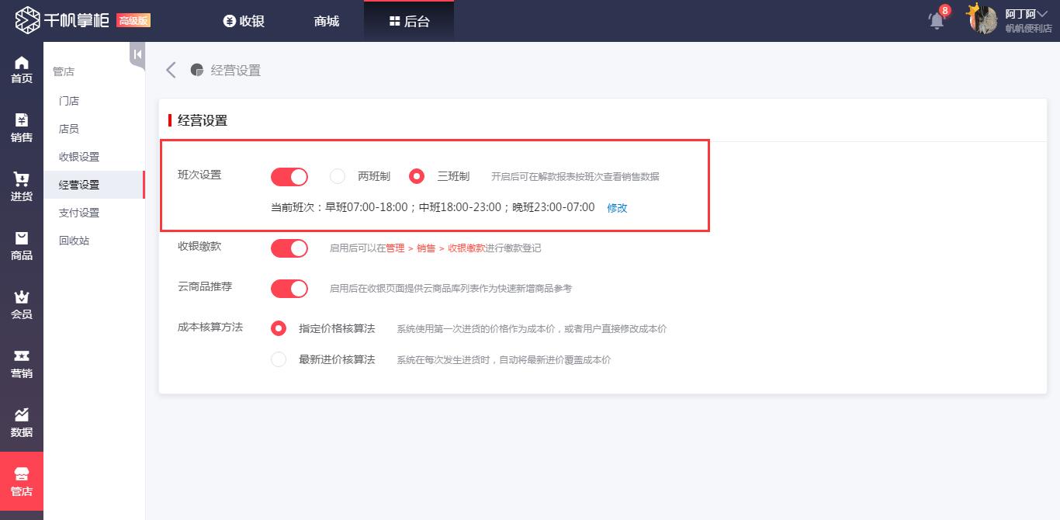
Task: Click the 修改 link to edit shifts
Action: click(616, 207)
